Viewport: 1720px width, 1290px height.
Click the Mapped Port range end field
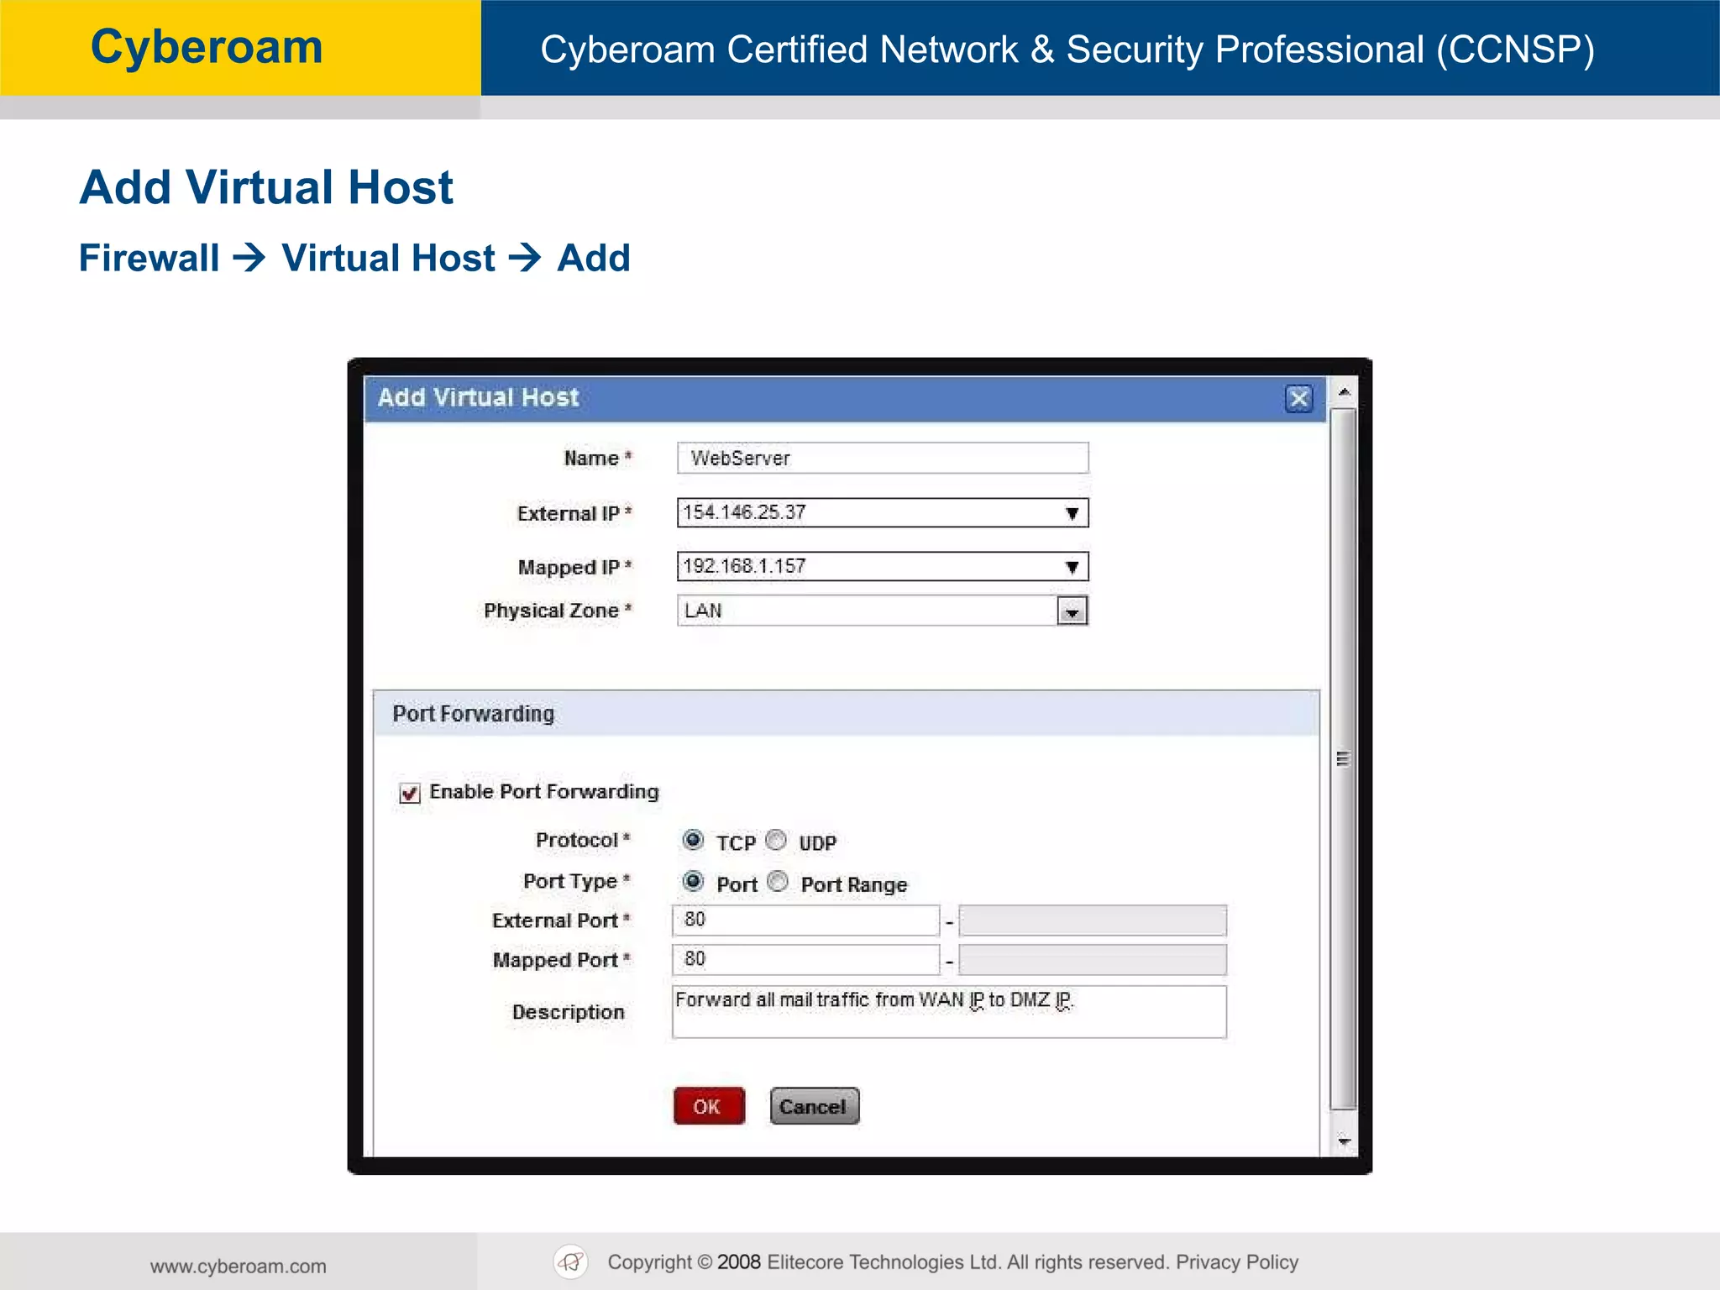pos(1093,960)
